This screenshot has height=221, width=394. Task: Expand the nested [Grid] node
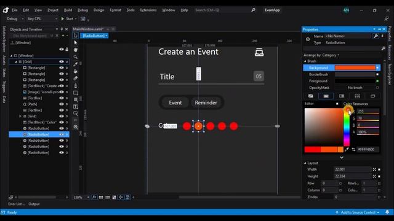[x=20, y=116]
